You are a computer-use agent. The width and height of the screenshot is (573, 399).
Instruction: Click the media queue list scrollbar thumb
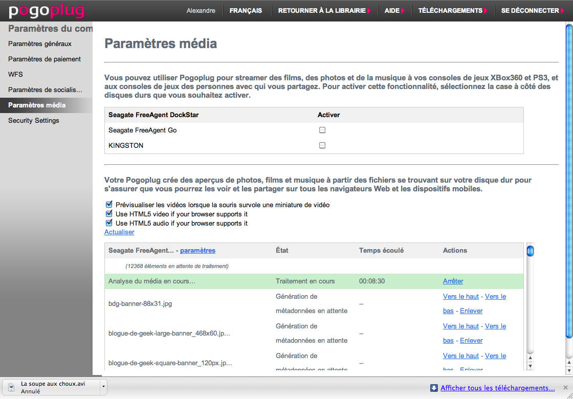click(530, 252)
